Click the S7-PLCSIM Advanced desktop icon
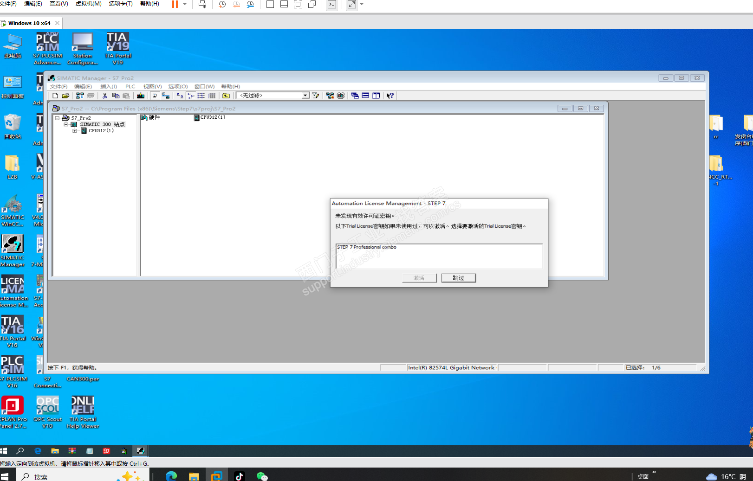Viewport: 753px width, 481px height. (47, 49)
